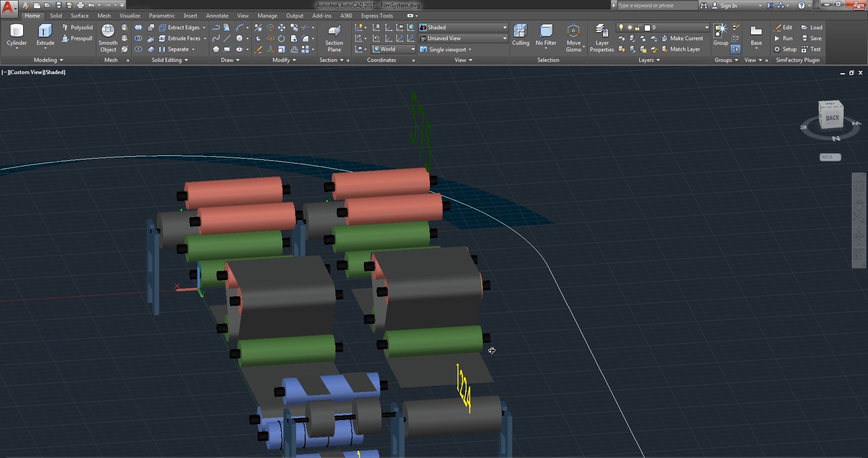Switch to the Visualize ribbon tab
Image resolution: width=868 pixels, height=458 pixels.
(x=130, y=16)
